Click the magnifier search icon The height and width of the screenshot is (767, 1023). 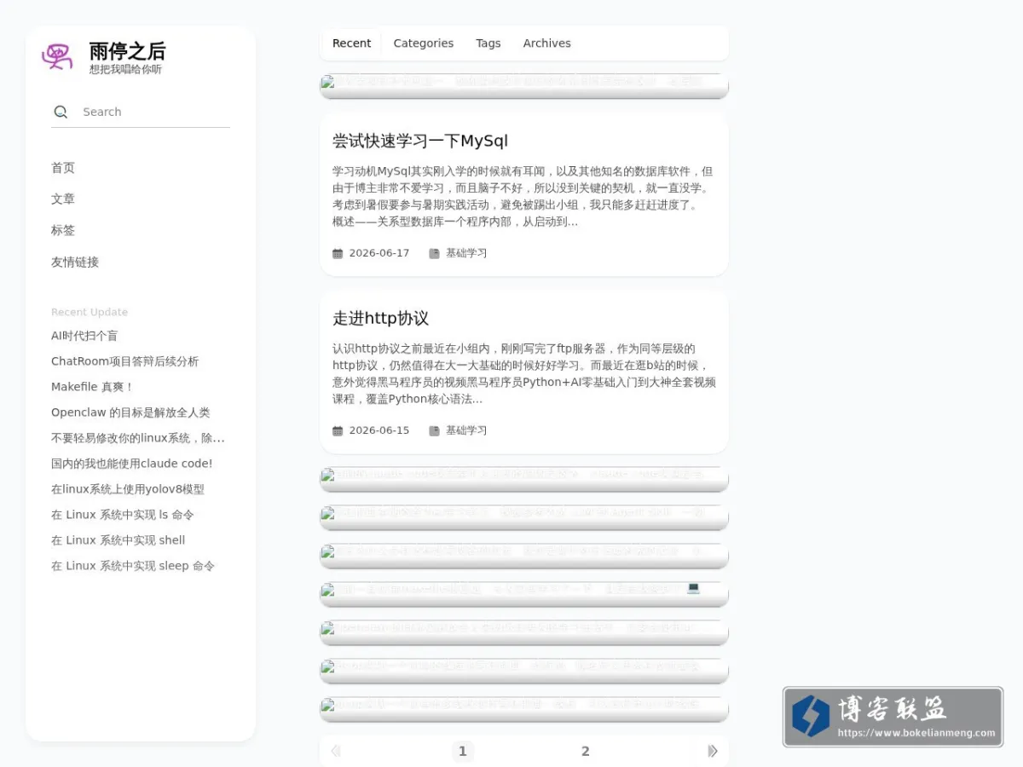[x=61, y=112]
